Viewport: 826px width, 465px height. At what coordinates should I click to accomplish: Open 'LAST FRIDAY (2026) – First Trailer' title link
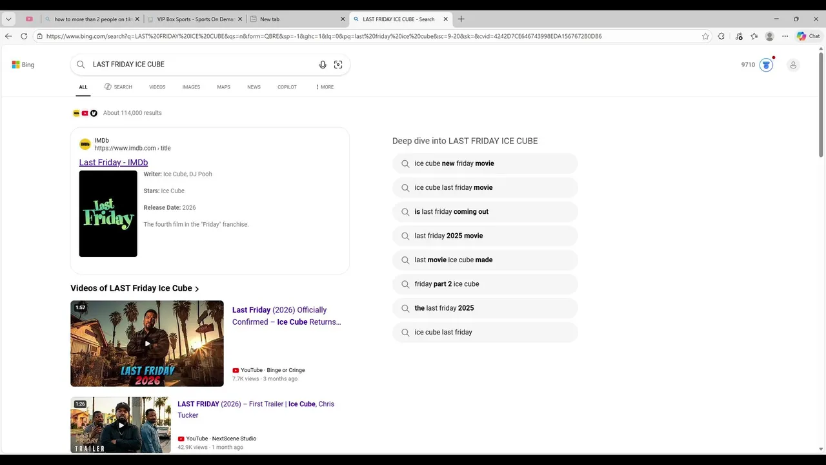(x=256, y=409)
